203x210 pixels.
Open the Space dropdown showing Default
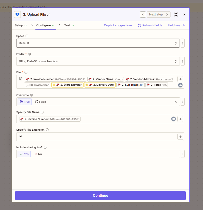point(98,43)
